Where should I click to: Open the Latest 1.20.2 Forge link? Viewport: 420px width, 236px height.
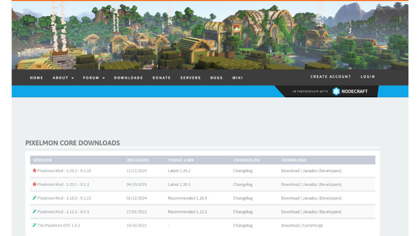179,171
